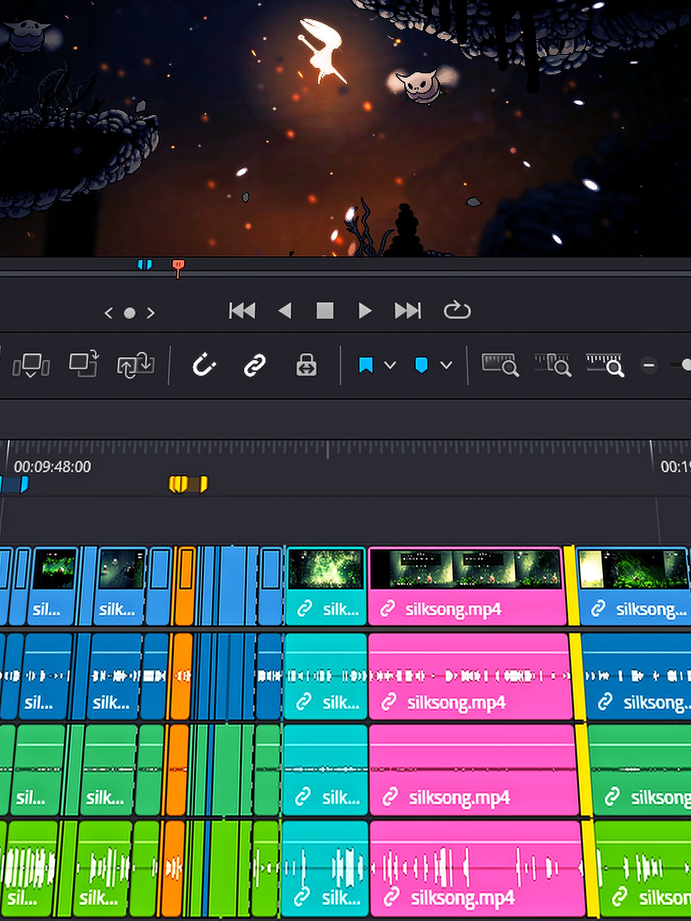Viewport: 691px width, 921px height.
Task: Go to next keyframe arrow
Action: coord(151,313)
